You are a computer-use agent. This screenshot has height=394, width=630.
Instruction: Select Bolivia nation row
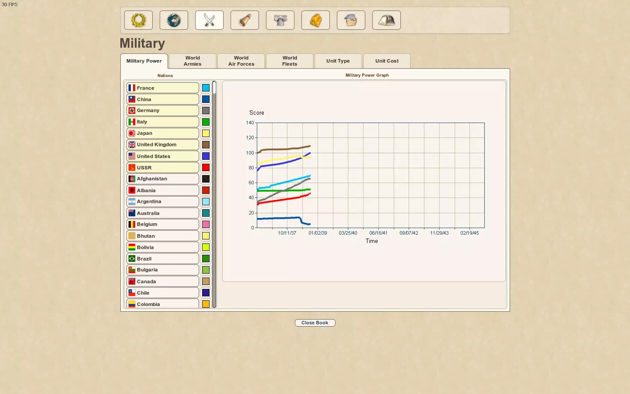coord(163,247)
